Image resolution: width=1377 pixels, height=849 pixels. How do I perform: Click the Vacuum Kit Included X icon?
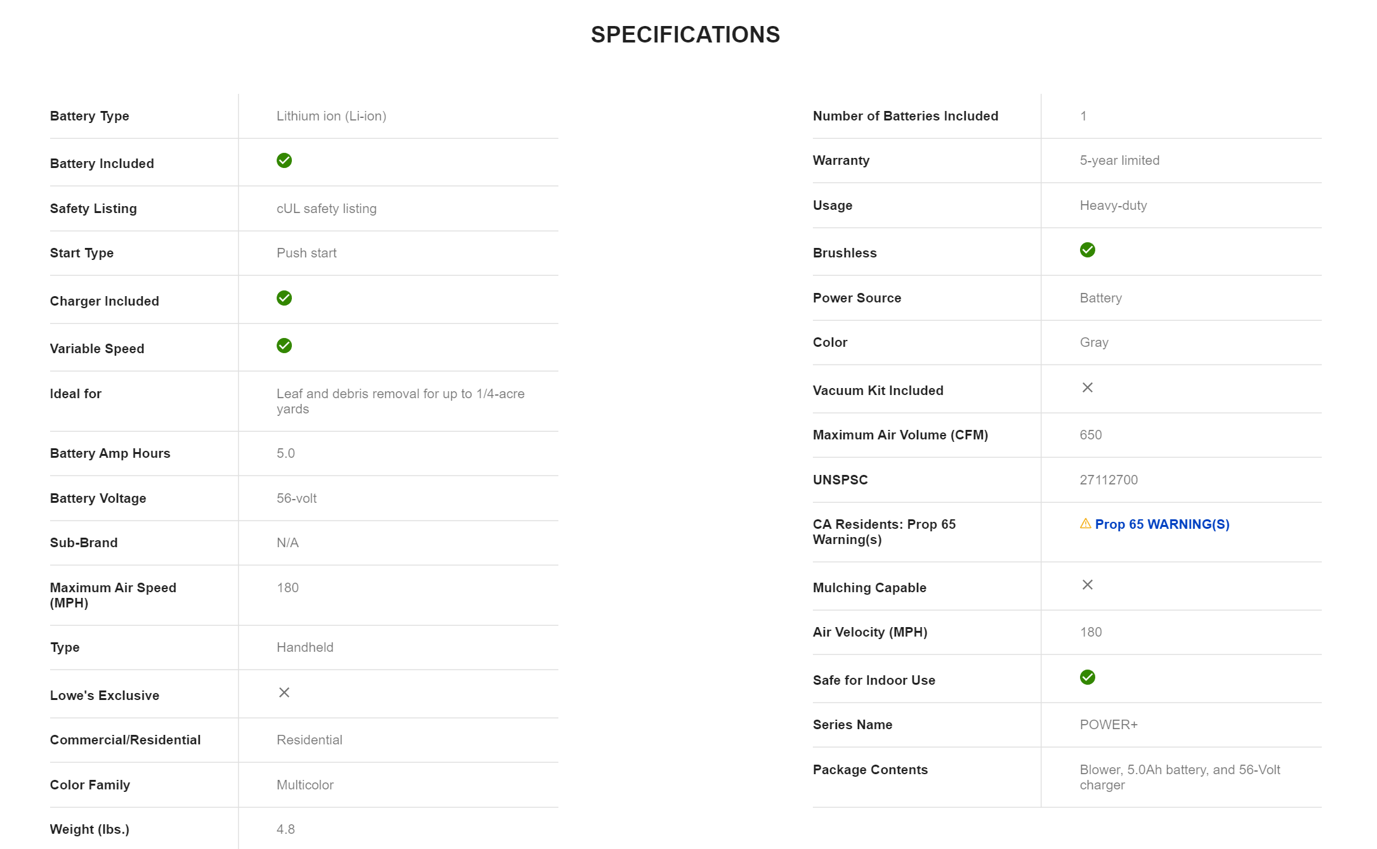point(1087,387)
